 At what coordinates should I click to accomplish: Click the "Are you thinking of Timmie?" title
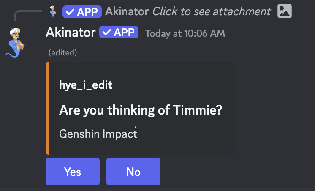tap(141, 110)
